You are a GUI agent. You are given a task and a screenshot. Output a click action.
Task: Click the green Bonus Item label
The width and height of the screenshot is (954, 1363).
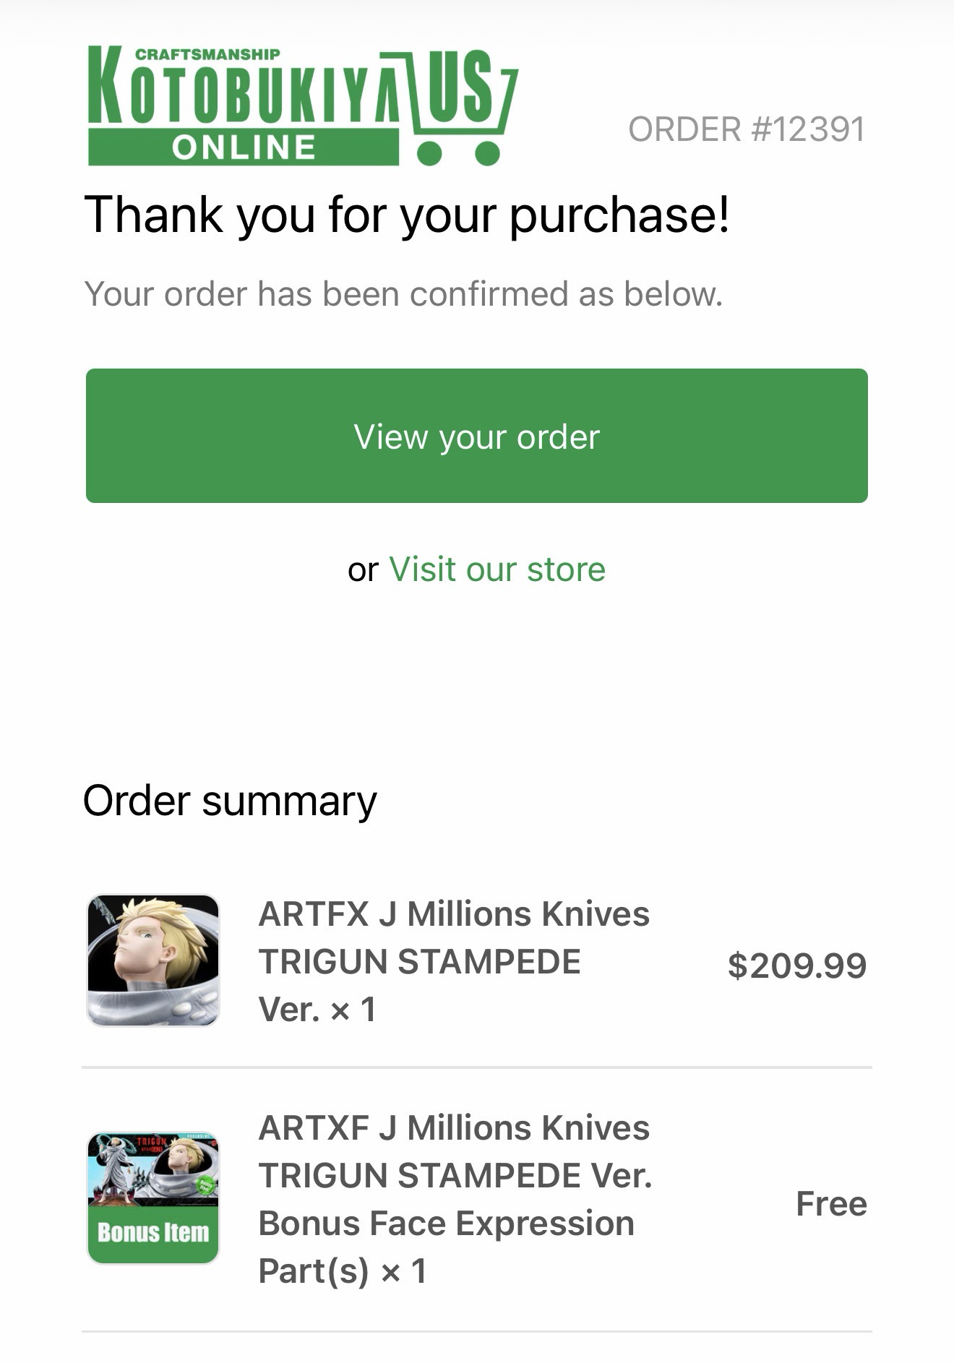pyautogui.click(x=153, y=1232)
